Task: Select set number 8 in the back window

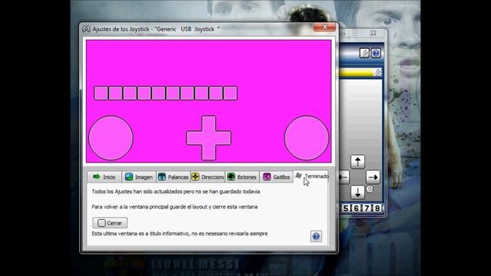Action: [x=377, y=208]
